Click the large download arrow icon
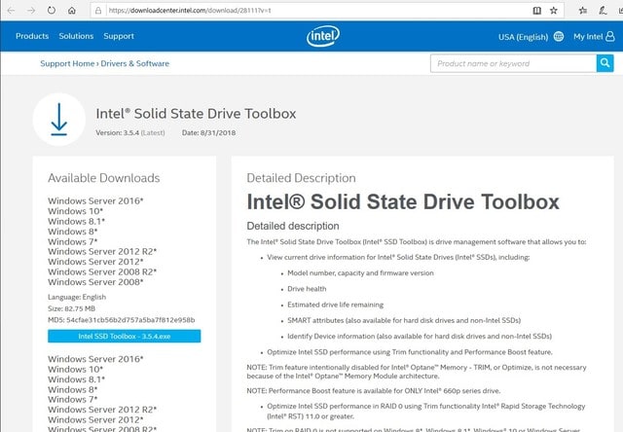623x432 pixels. [59, 120]
